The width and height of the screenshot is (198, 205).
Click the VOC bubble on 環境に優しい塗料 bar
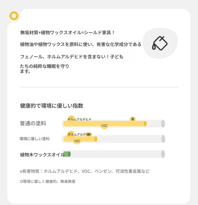[77, 141]
